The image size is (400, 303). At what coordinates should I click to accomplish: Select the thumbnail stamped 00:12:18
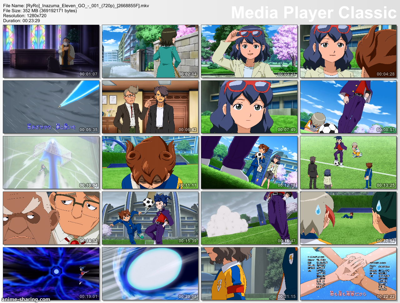[x=249, y=162]
